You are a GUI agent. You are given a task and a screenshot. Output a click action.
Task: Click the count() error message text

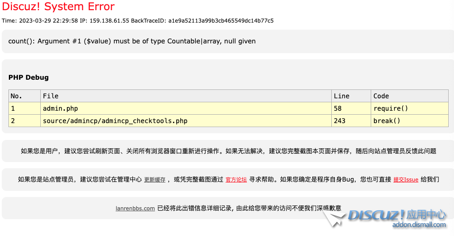click(132, 41)
